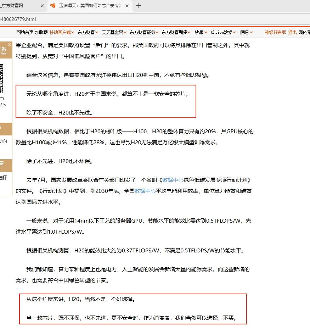310x329 pixels.
Task: Click the 东方财富 favicon on the active tab
Action: [53, 6]
